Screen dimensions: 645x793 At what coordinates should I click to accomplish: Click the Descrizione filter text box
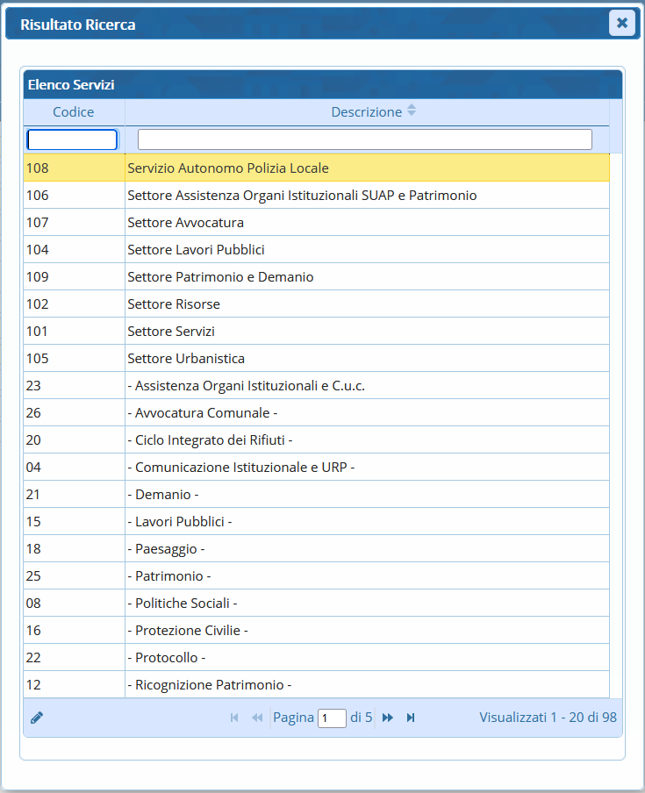(x=364, y=139)
